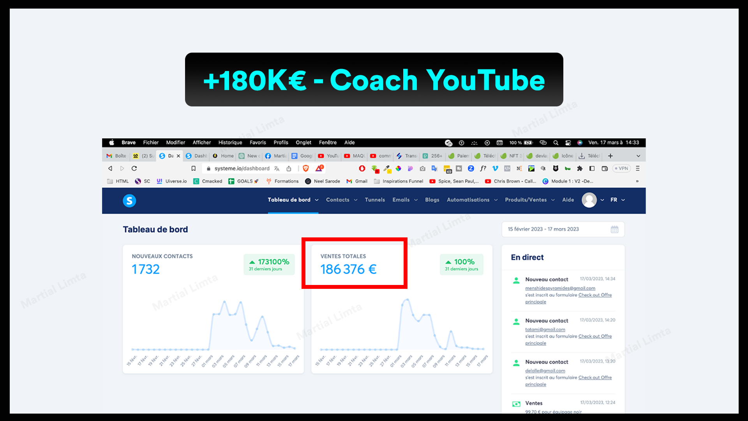Show more bookmarks with the double chevron
748x421 pixels.
click(637, 181)
